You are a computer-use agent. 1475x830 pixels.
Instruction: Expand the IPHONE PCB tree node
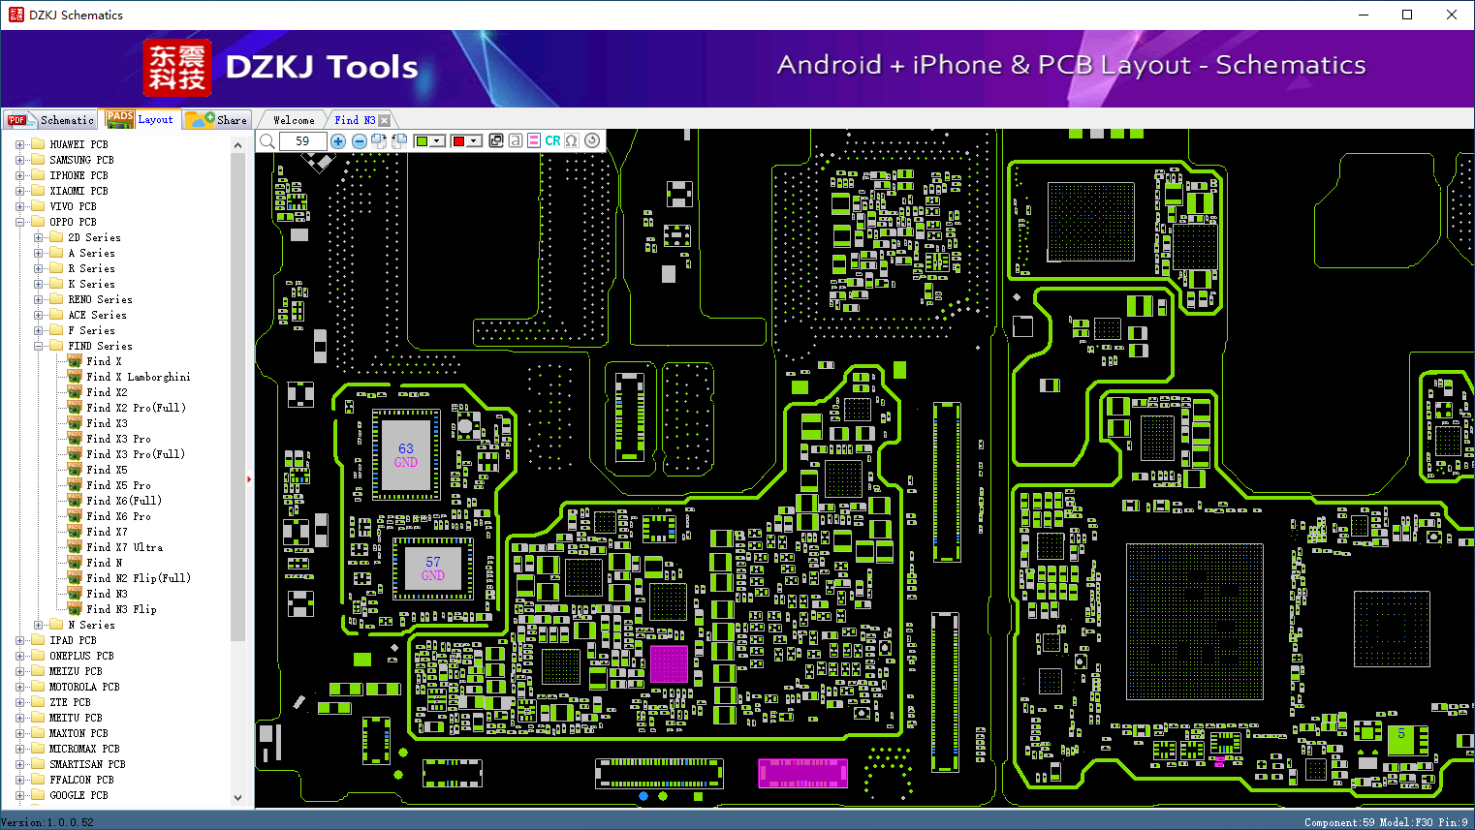click(x=19, y=175)
